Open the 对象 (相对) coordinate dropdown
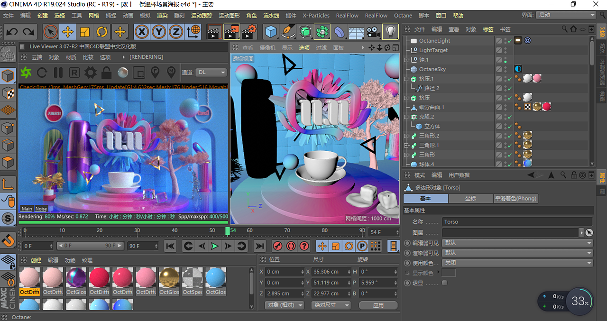Viewport: 607px width, 321px height. 284,305
